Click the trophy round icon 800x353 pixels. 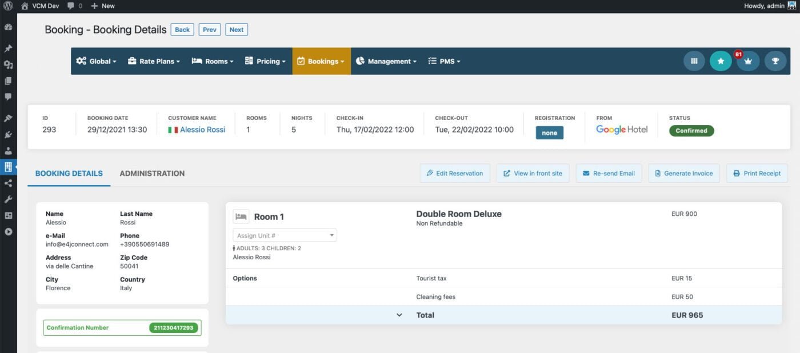(x=775, y=61)
